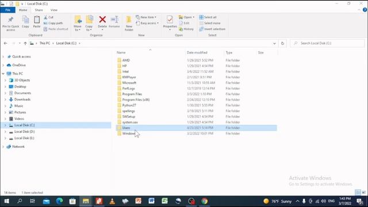The height and width of the screenshot is (207, 368).
Task: Click Select all in ribbon
Action: [x=208, y=17]
